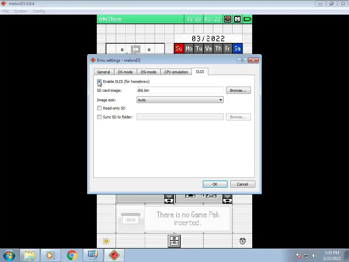Click the DS firmware alarm clock icon
Image resolution: width=349 pixels, height=262 pixels.
pyautogui.click(x=243, y=241)
